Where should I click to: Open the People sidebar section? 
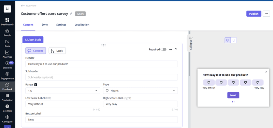[7, 33]
